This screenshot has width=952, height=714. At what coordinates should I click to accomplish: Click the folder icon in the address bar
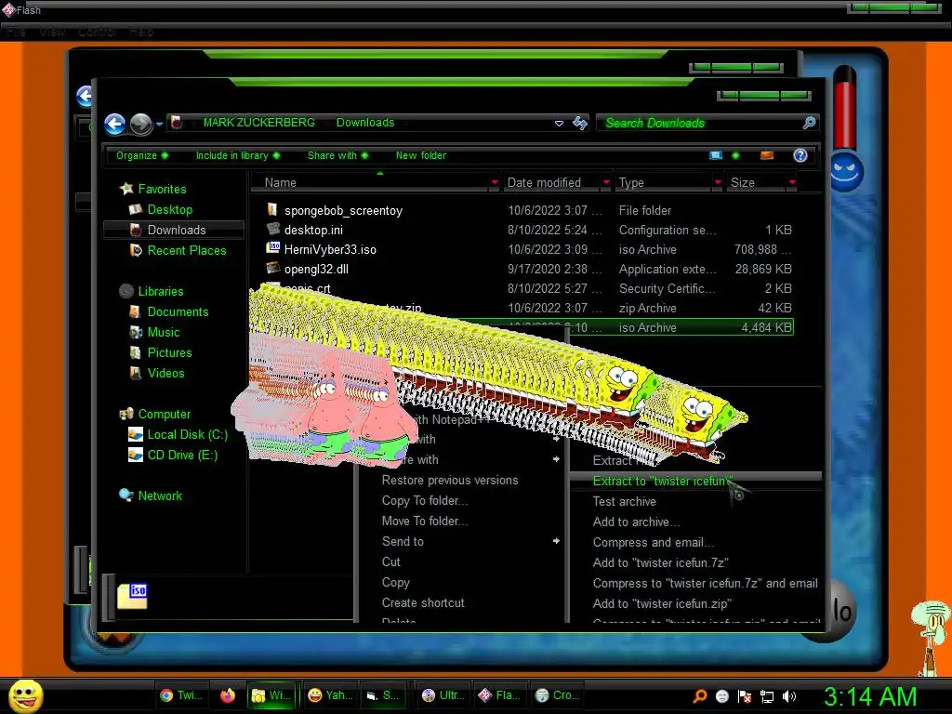pos(177,123)
